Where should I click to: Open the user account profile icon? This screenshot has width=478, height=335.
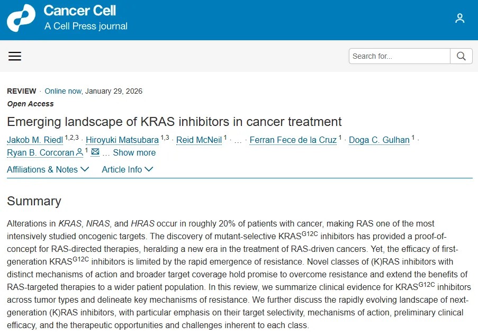pos(459,19)
